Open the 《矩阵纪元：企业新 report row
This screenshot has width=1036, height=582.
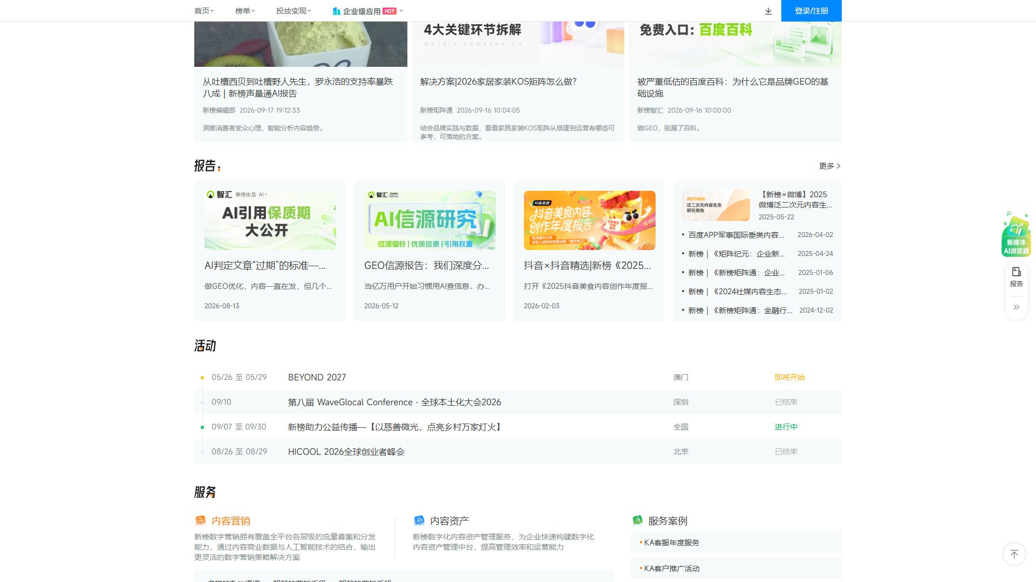tap(758, 254)
